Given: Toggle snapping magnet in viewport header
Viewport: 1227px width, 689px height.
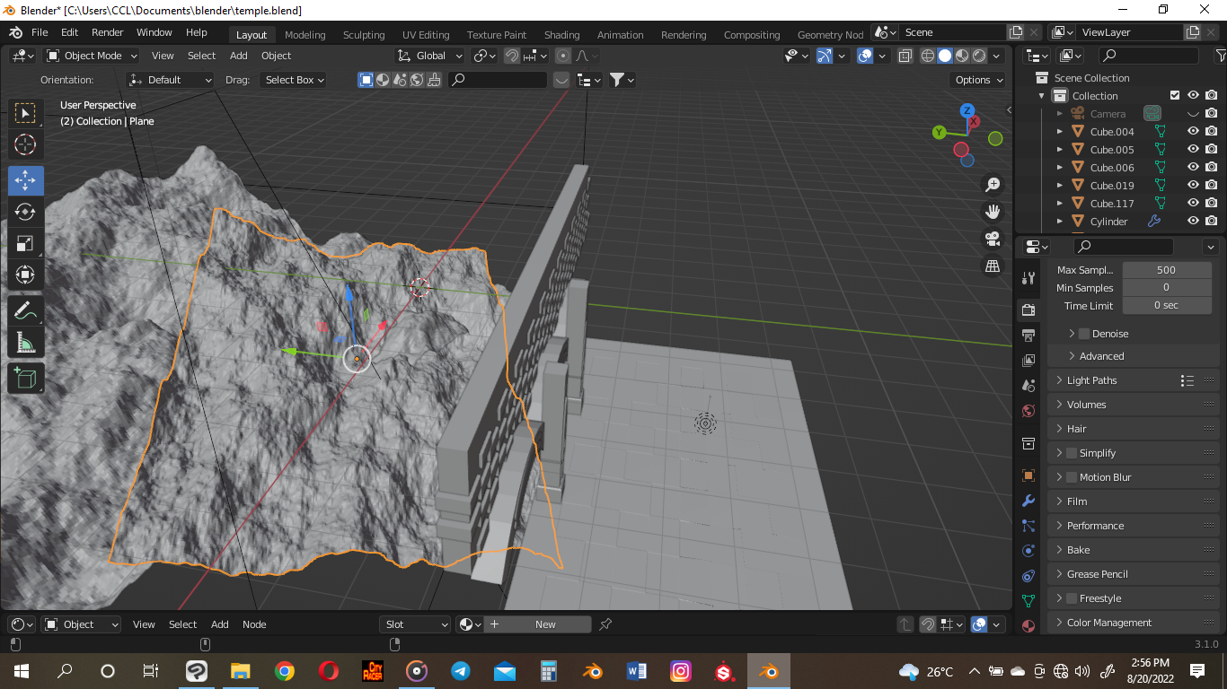Looking at the screenshot, I should [x=512, y=56].
